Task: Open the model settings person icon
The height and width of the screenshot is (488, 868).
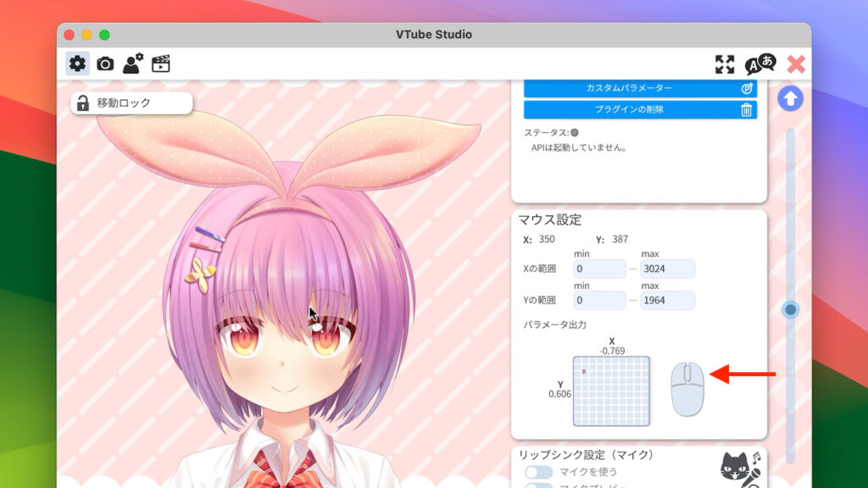Action: [133, 64]
